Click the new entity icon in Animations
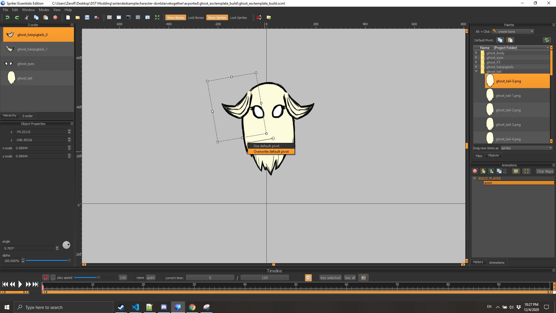The image size is (556, 313). tap(483, 171)
